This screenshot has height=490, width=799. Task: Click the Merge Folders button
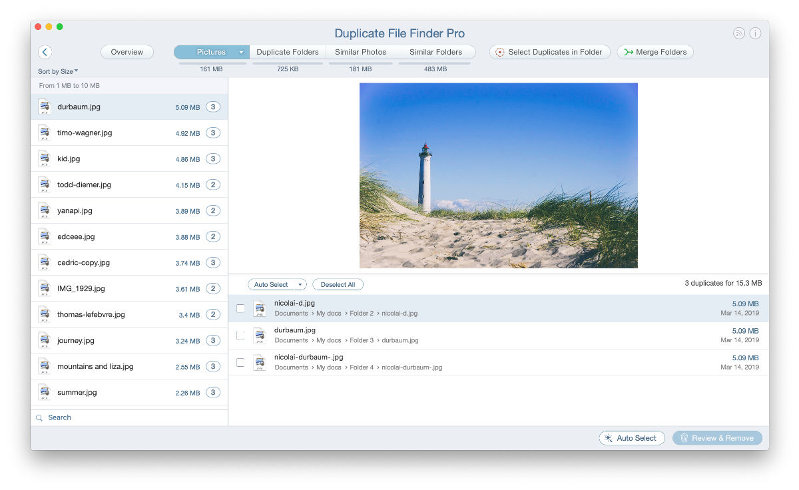tap(655, 52)
